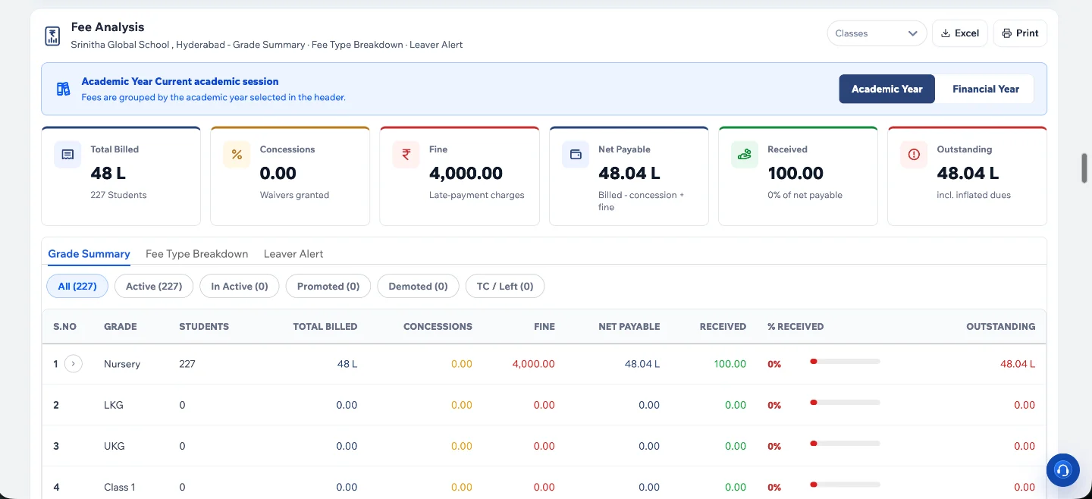Click the Class 1 grade name
Viewport: 1092px width, 499px height.
[120, 487]
